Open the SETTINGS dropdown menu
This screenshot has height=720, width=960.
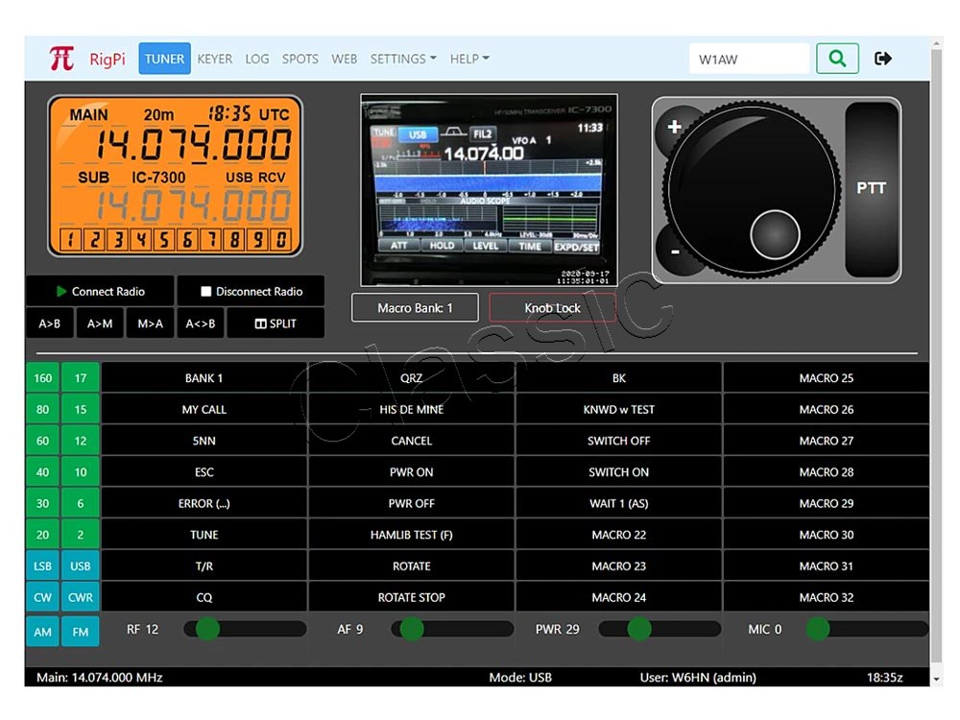(x=403, y=59)
